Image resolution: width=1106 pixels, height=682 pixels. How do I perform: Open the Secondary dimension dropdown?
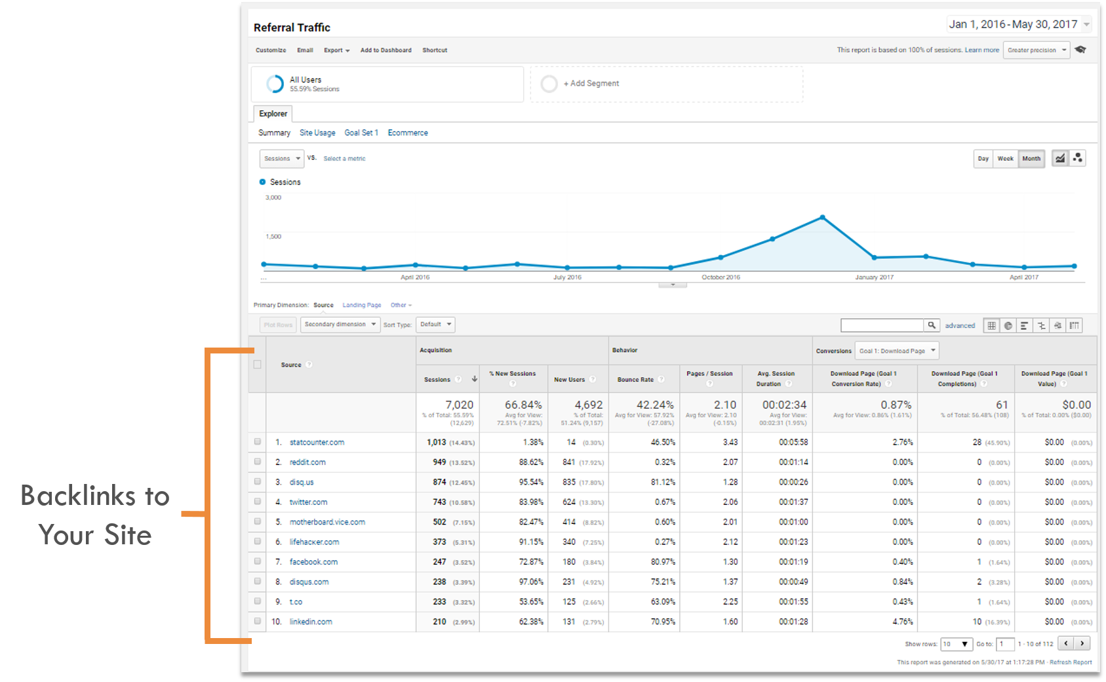(340, 325)
